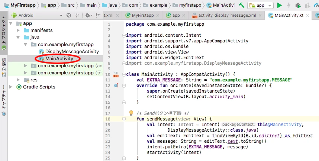319x161 pixels.
Task: Toggle the Z: 構造 tool window
Action: pyautogui.click(x=4, y=67)
